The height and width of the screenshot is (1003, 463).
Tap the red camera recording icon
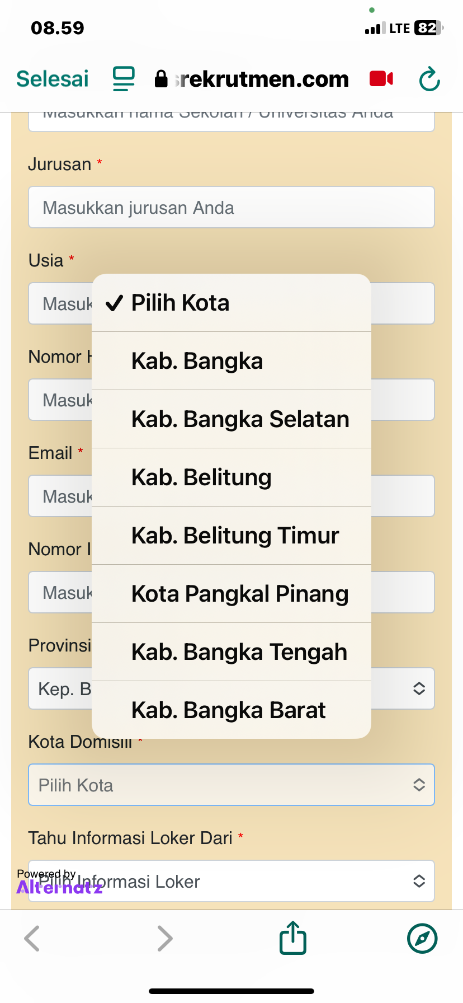(381, 79)
